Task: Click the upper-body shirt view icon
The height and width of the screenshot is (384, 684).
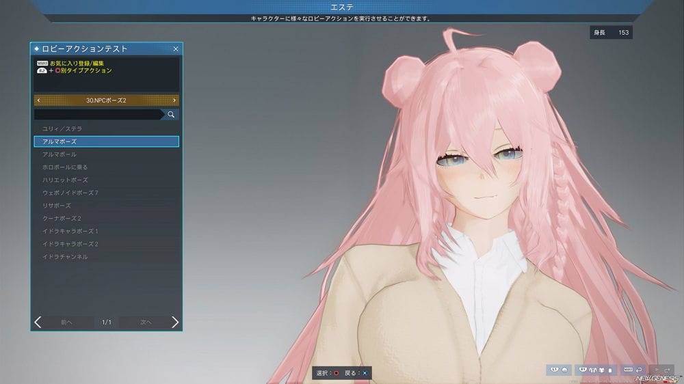Action: [601, 370]
